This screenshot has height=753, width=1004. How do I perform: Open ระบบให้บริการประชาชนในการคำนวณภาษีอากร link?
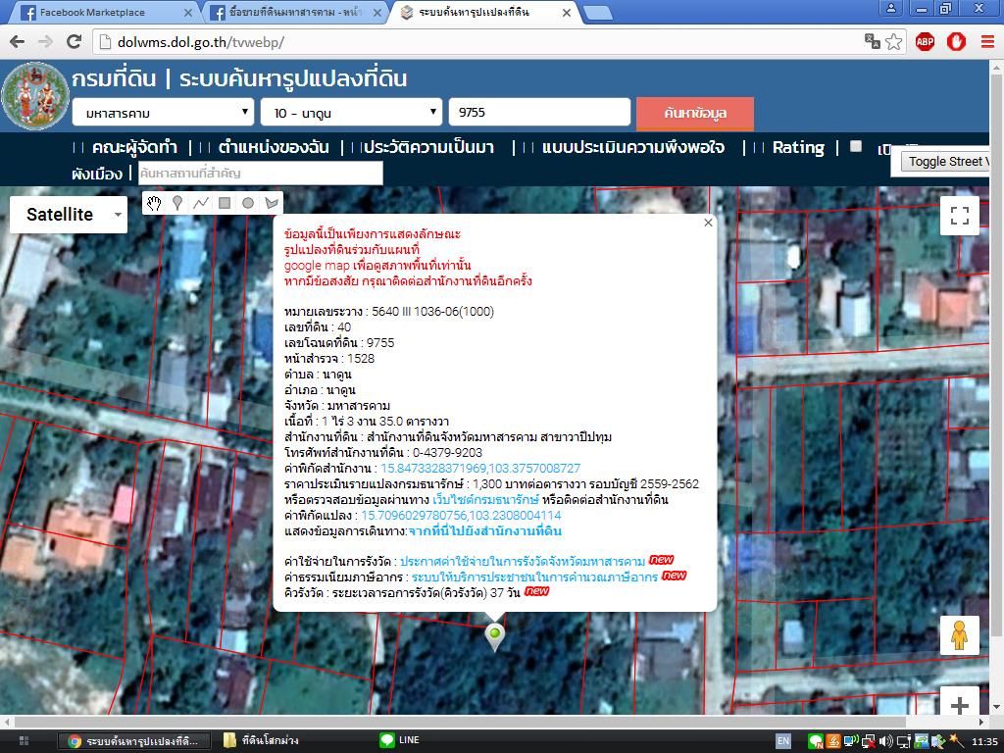coord(534,577)
